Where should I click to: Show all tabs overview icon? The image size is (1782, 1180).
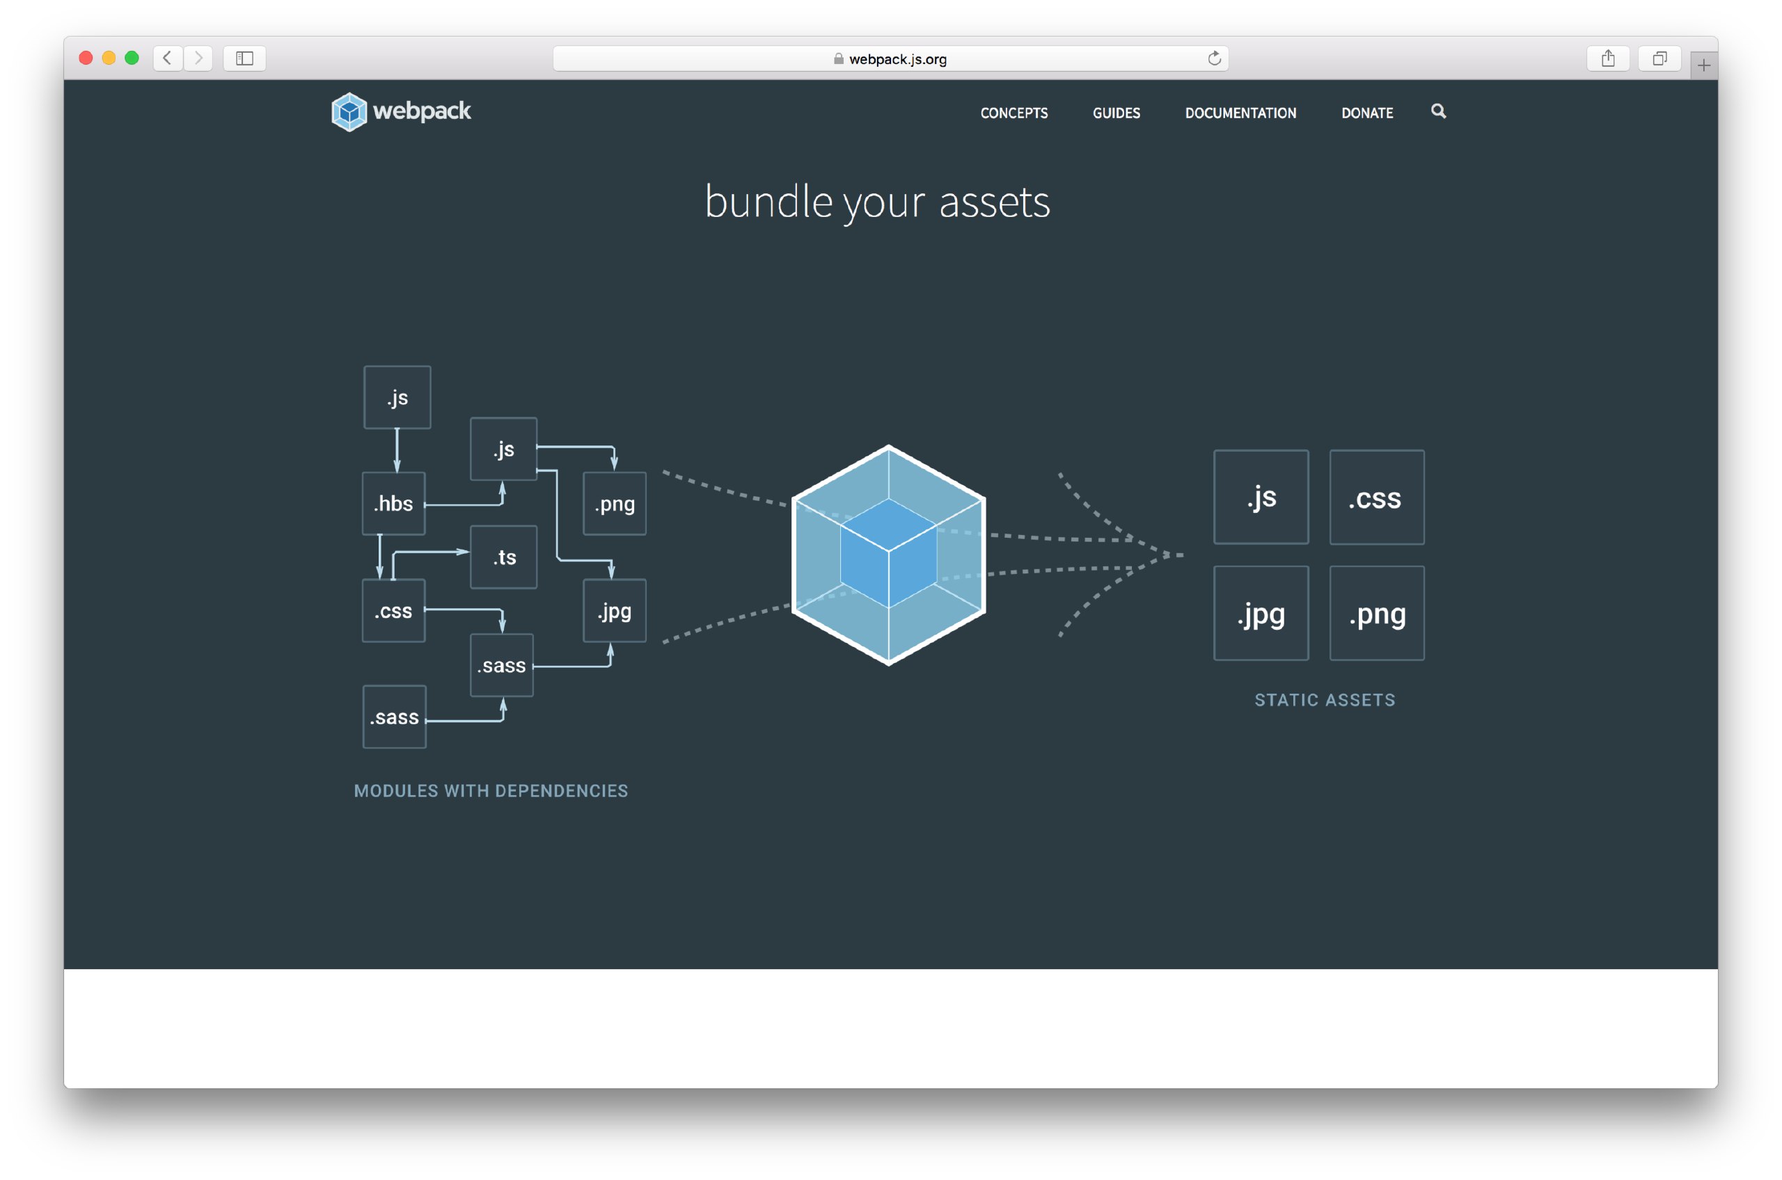click(x=1659, y=58)
